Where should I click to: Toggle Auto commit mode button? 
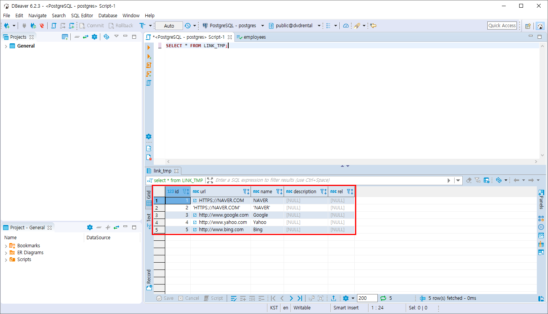coord(169,26)
